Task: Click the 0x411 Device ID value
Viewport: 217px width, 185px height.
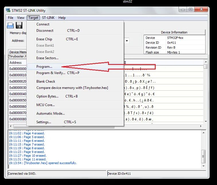Action: 171,43
